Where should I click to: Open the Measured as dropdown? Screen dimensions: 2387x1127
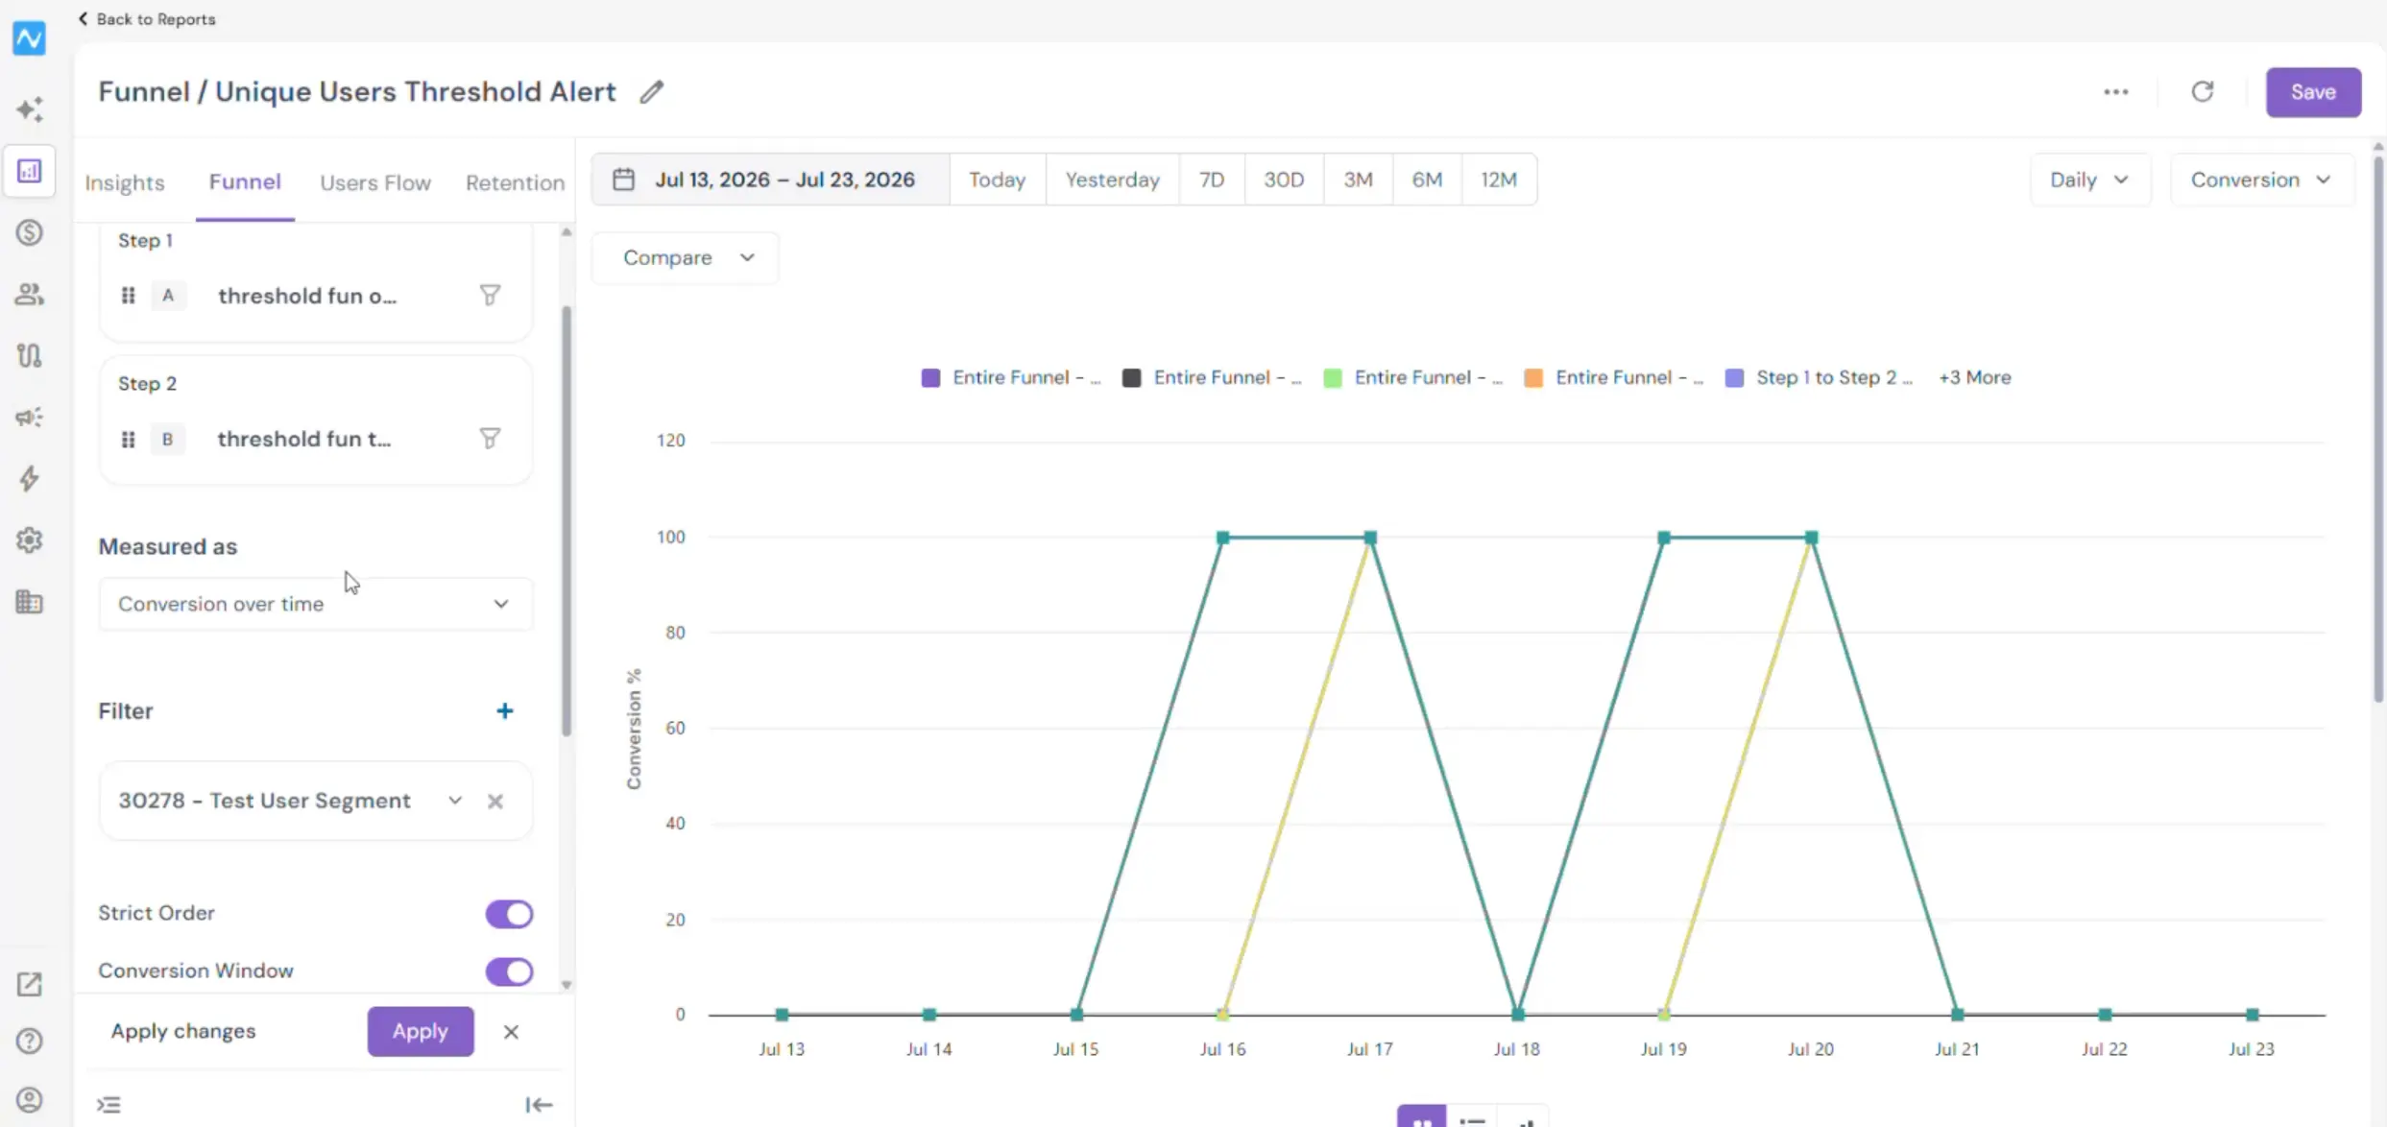[x=315, y=604]
